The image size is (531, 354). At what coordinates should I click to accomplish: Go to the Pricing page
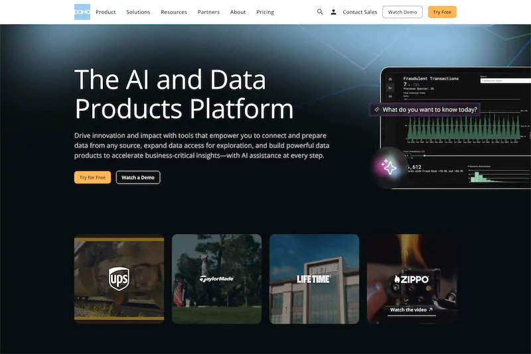265,12
